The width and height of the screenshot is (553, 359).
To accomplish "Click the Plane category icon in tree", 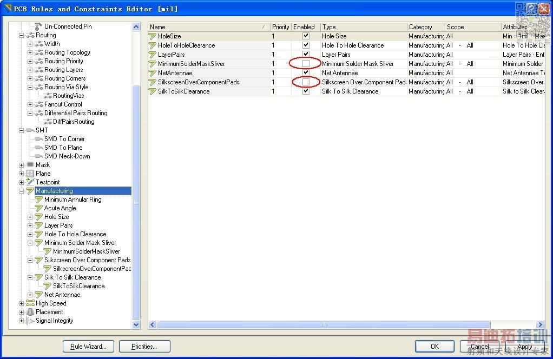I will (30, 174).
